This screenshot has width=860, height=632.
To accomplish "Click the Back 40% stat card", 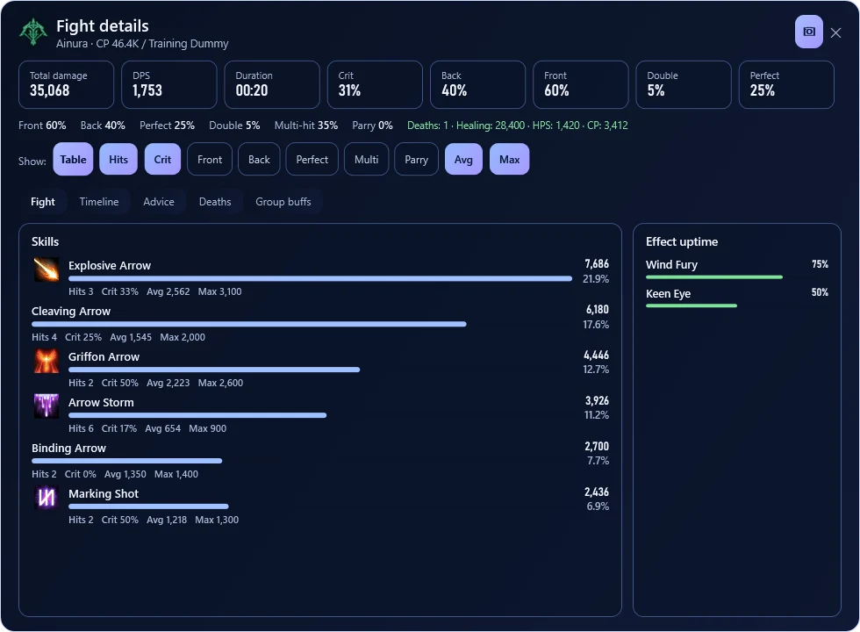I will (477, 84).
